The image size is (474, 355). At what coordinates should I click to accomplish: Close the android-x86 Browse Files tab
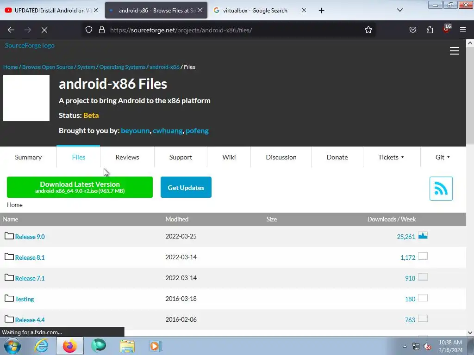pos(200,10)
